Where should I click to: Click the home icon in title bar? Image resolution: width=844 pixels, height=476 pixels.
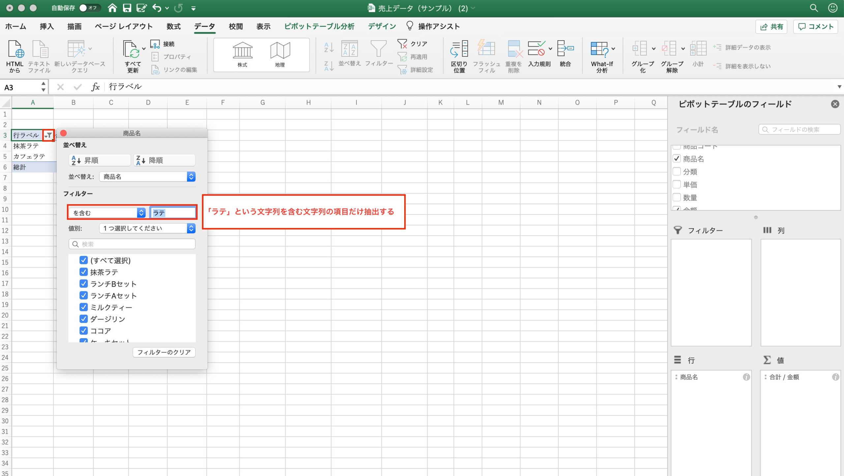[112, 8]
